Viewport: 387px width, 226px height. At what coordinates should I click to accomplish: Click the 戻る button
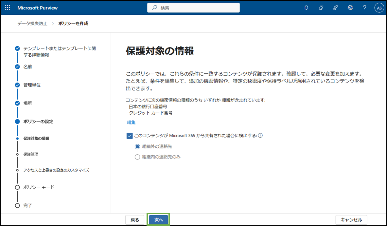click(135, 220)
